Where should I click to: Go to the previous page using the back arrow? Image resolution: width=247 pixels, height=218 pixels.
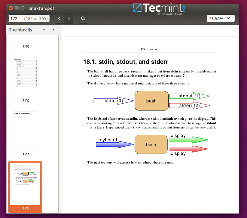(59, 19)
